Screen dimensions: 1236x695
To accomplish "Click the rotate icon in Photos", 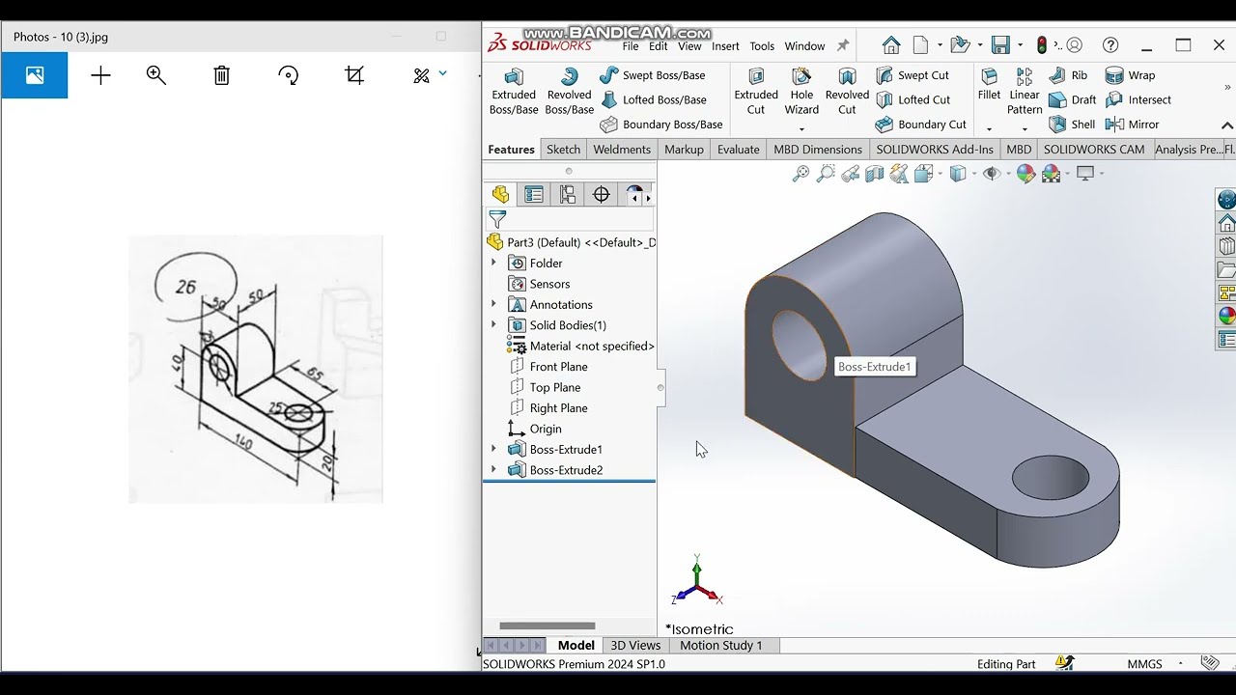I will (288, 75).
